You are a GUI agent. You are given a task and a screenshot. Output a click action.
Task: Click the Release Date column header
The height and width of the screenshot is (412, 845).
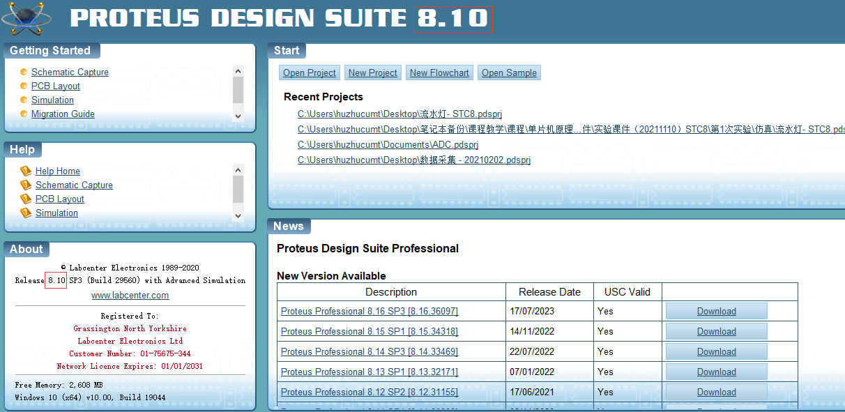click(550, 292)
